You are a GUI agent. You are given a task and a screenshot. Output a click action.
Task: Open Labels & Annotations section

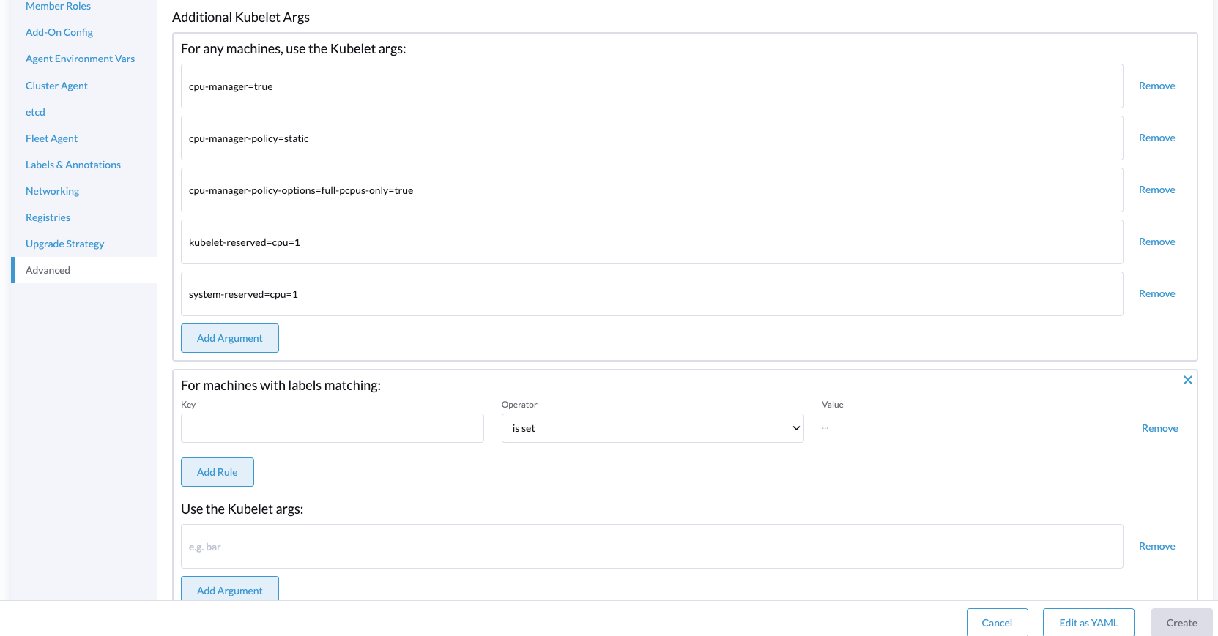(73, 165)
